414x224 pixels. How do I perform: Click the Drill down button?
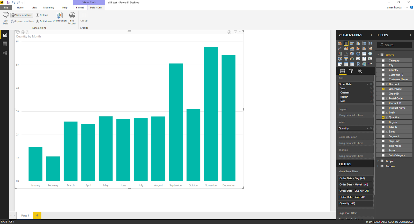(44, 21)
